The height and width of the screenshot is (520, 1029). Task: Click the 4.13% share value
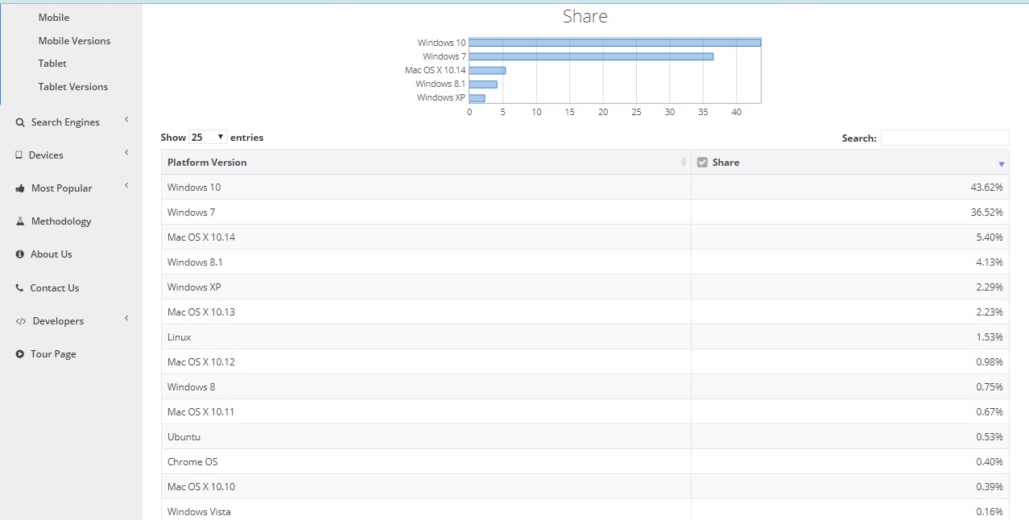click(990, 262)
